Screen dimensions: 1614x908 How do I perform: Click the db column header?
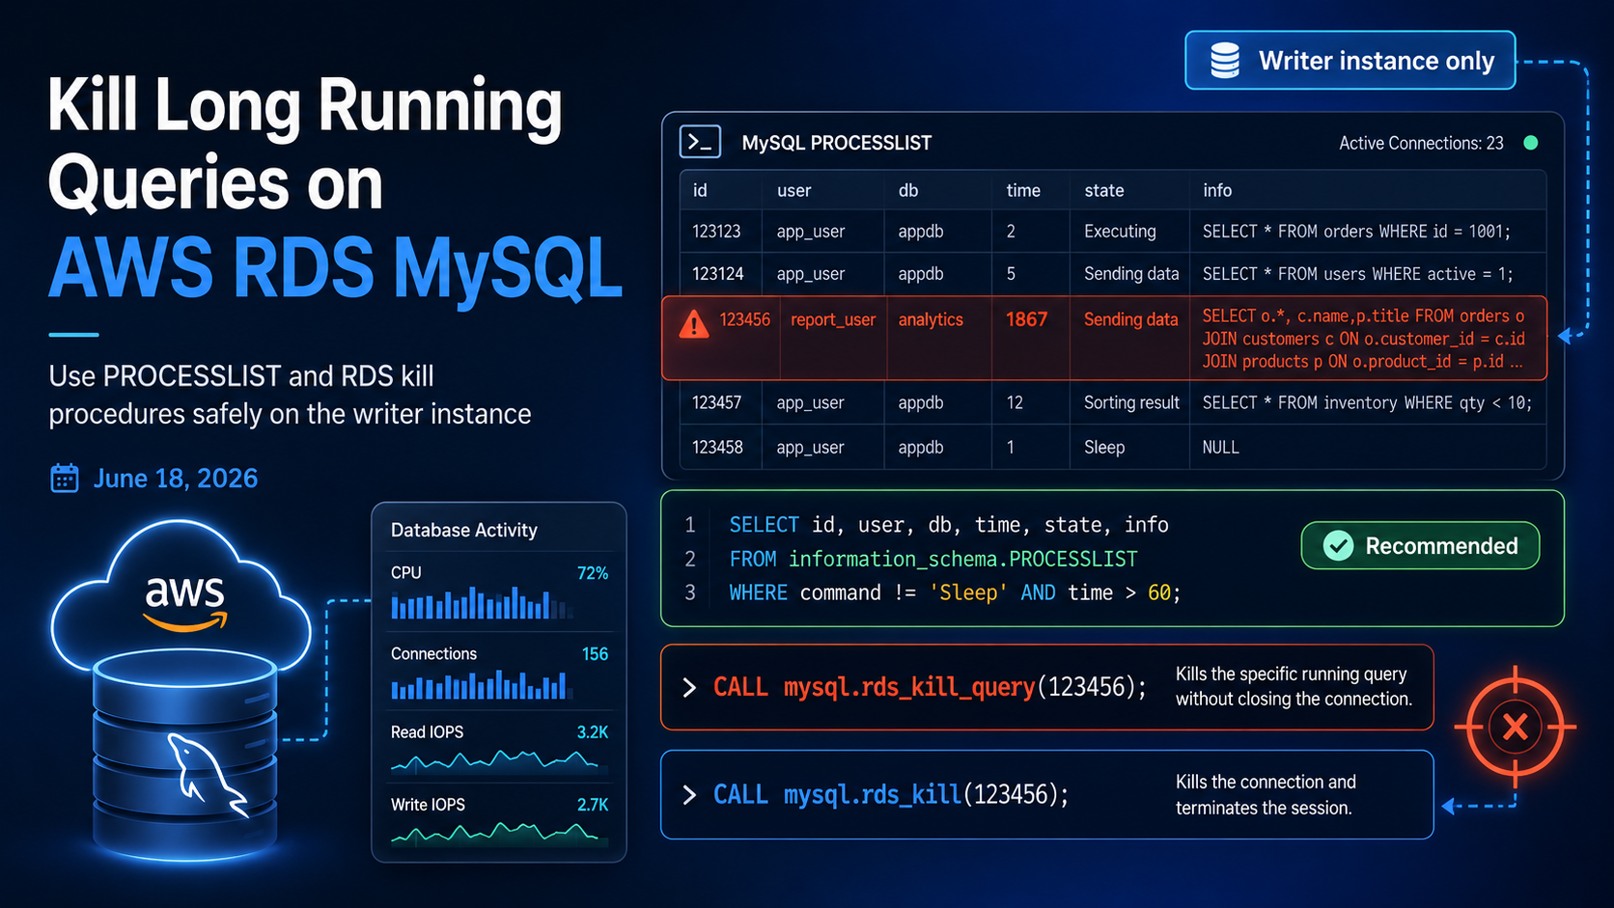pyautogui.click(x=908, y=190)
